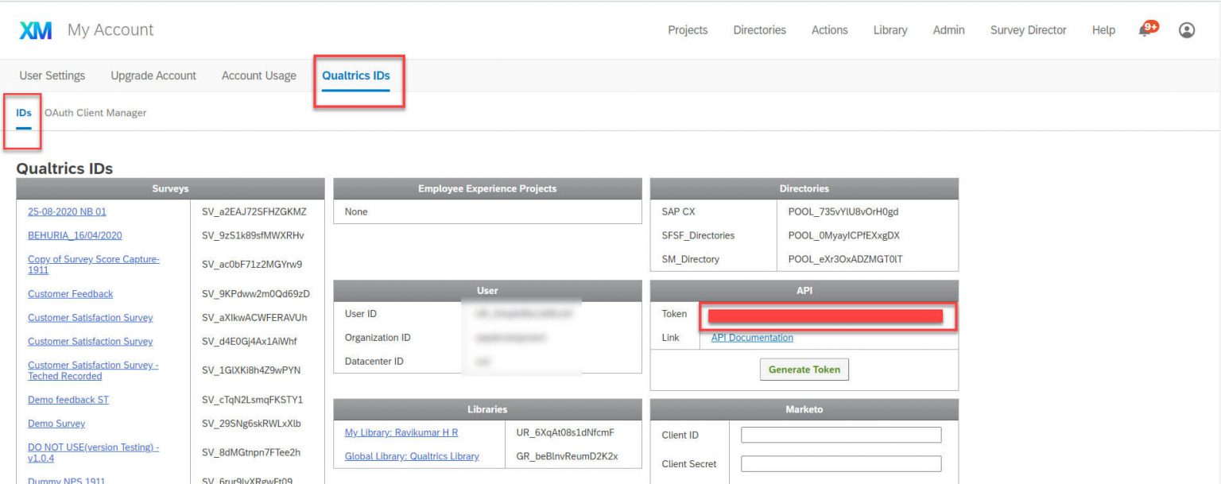Open the Upgrade Account tab
Viewport: 1221px width, 484px height.
[x=153, y=76]
